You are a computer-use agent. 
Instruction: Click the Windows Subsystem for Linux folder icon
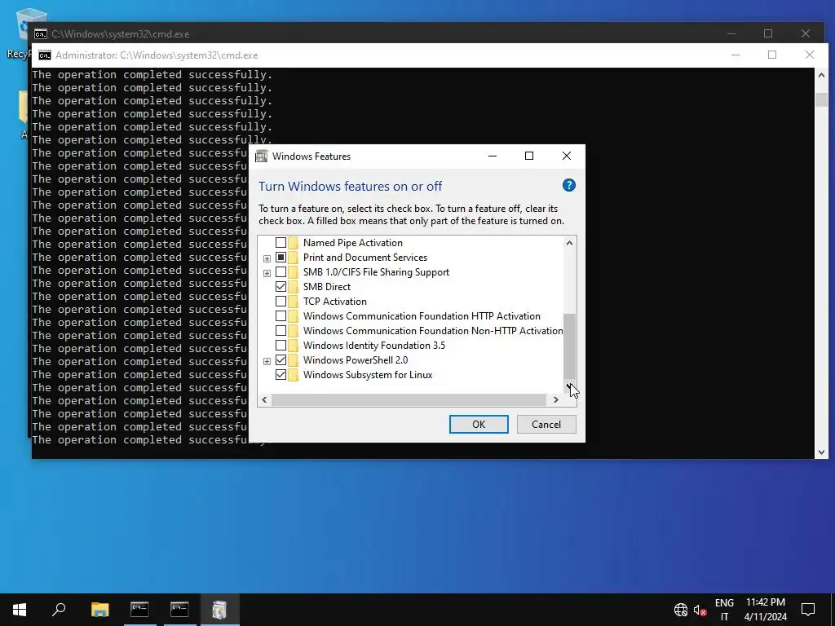[x=294, y=375]
